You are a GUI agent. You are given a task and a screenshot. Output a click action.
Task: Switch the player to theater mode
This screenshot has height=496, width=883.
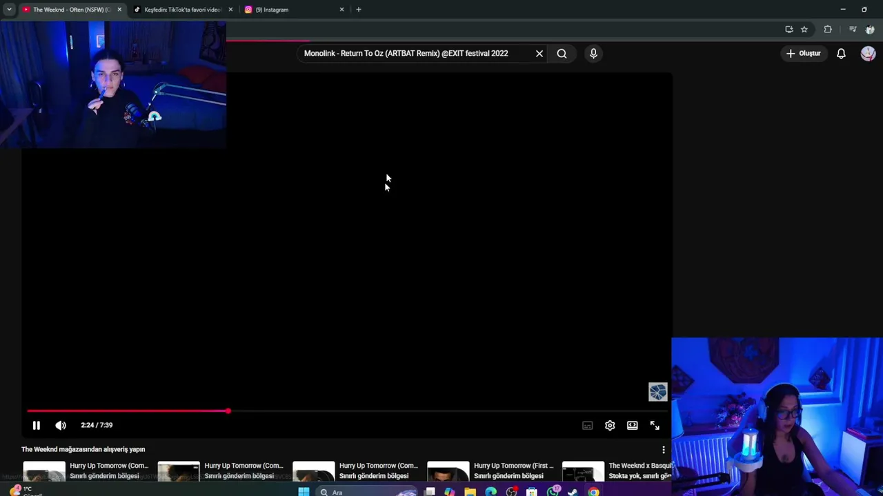point(633,425)
